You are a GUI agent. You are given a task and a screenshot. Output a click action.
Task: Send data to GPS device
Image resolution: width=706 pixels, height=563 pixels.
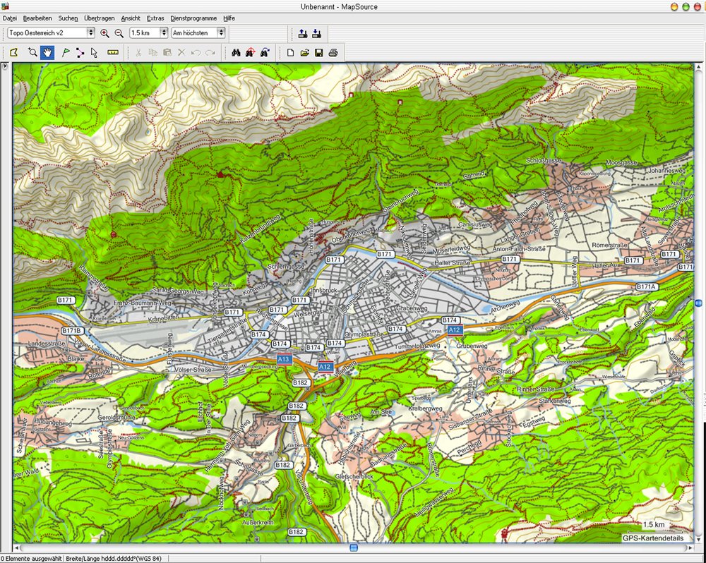303,33
